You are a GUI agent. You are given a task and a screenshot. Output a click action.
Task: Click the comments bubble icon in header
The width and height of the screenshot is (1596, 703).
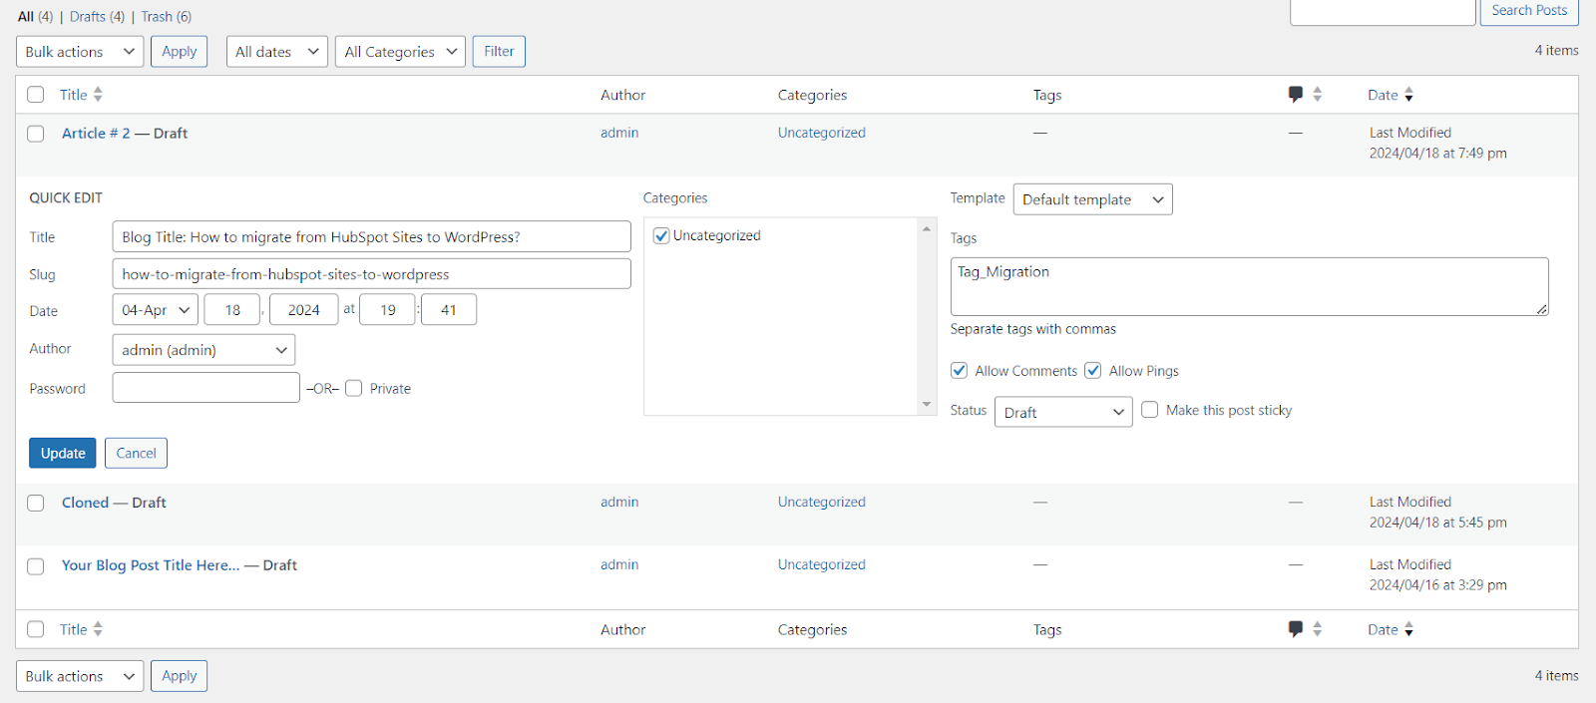pyautogui.click(x=1295, y=95)
